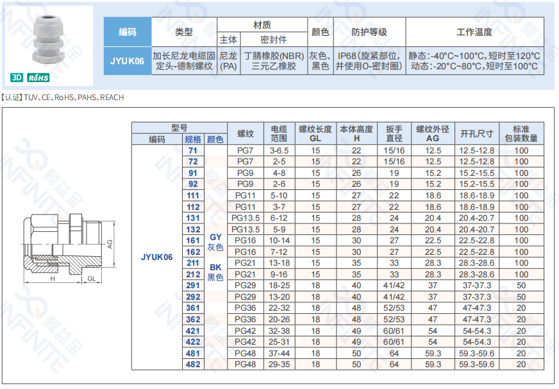Click the 标准包装数量 column header

tap(521, 134)
